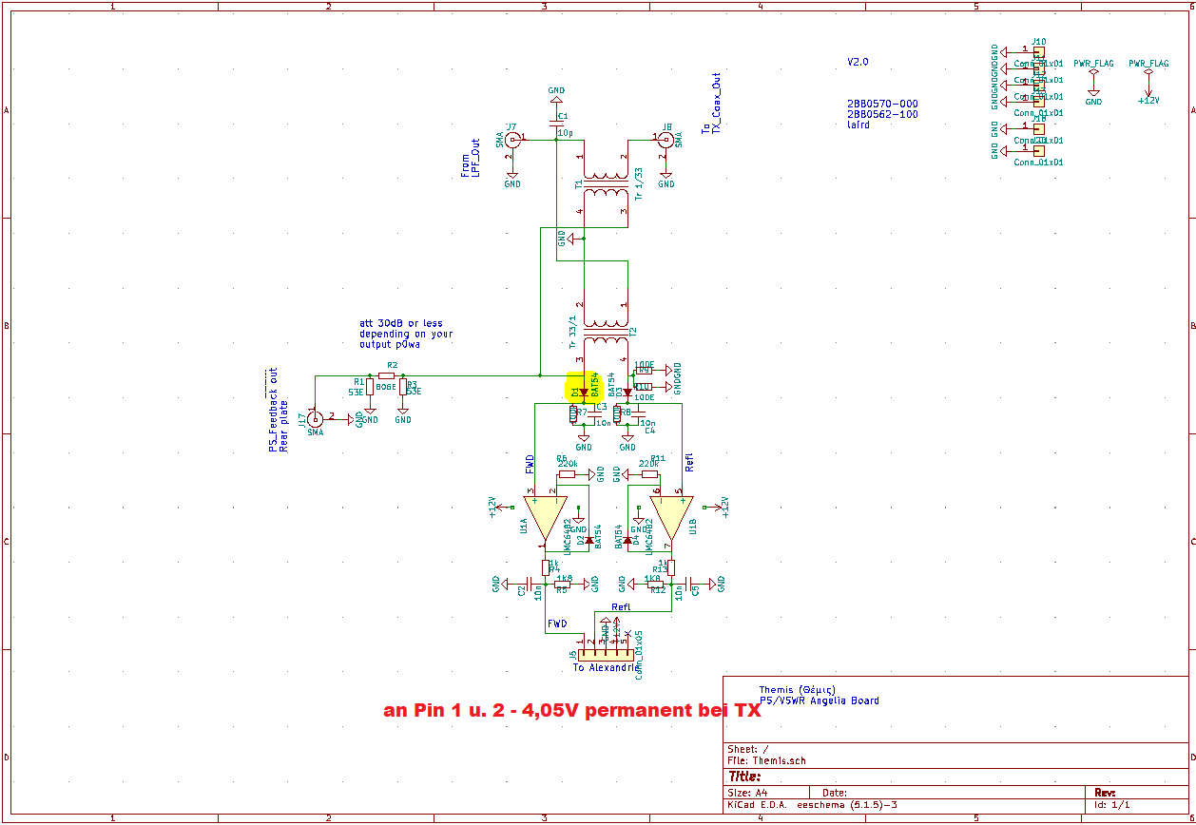Click the 'File: Themis.sch' field

[766, 760]
